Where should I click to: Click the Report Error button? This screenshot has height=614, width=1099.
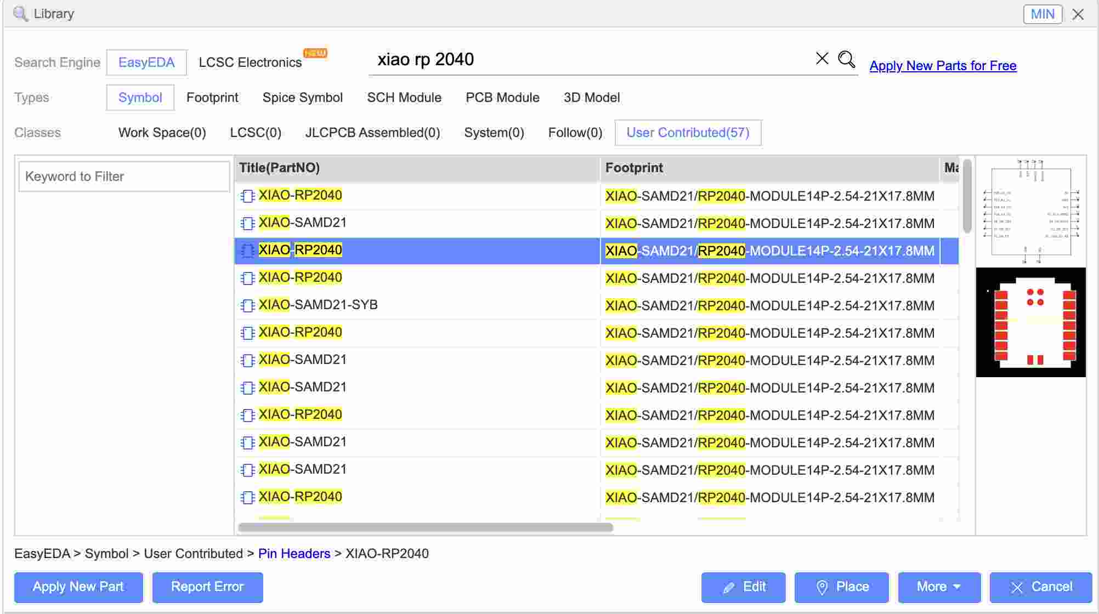click(x=207, y=587)
